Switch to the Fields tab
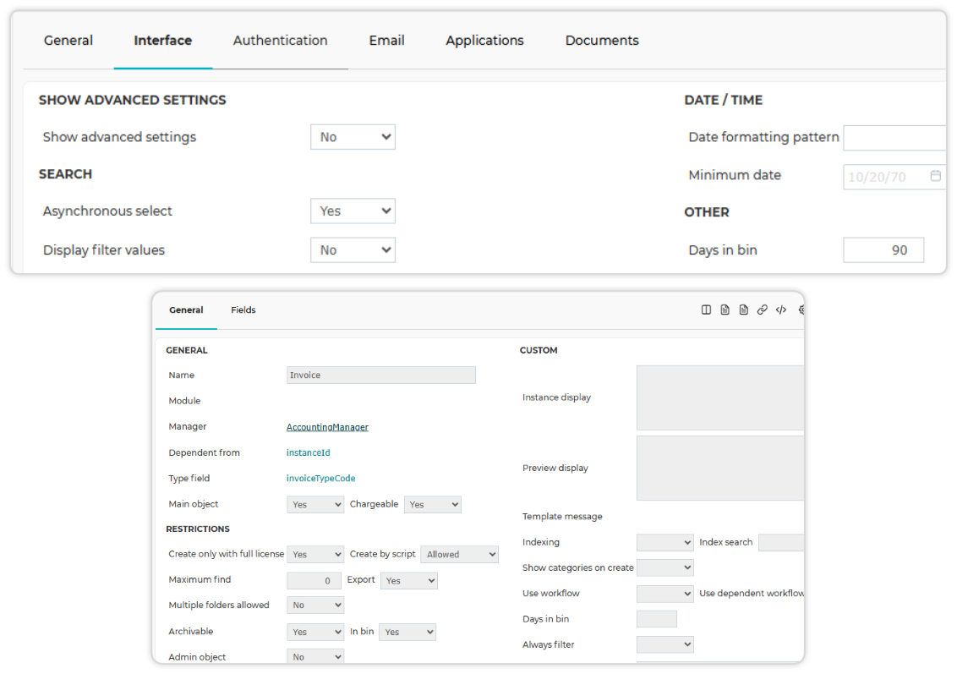 click(x=243, y=310)
